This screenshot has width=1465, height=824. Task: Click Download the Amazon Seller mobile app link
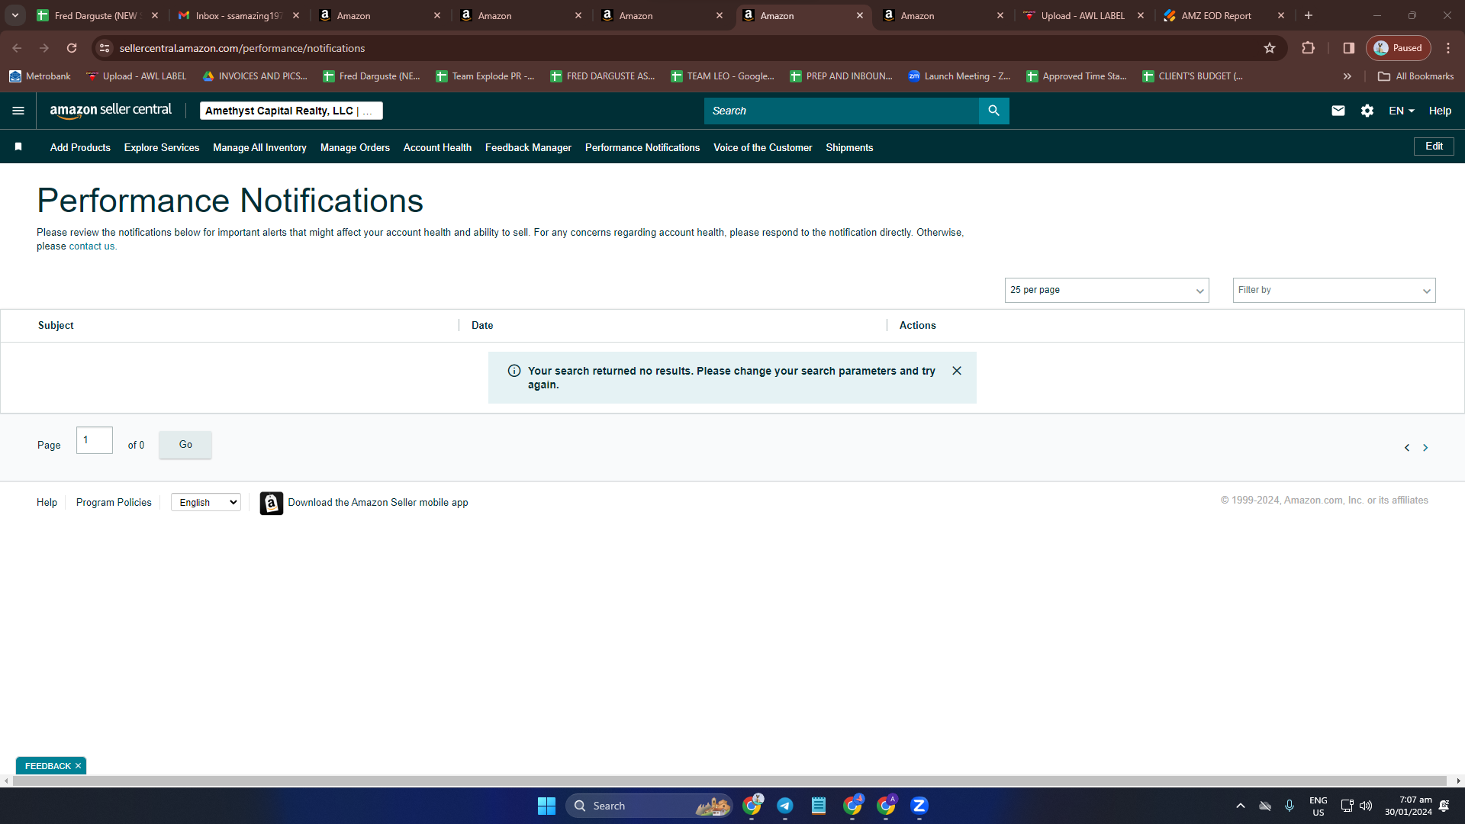point(378,502)
